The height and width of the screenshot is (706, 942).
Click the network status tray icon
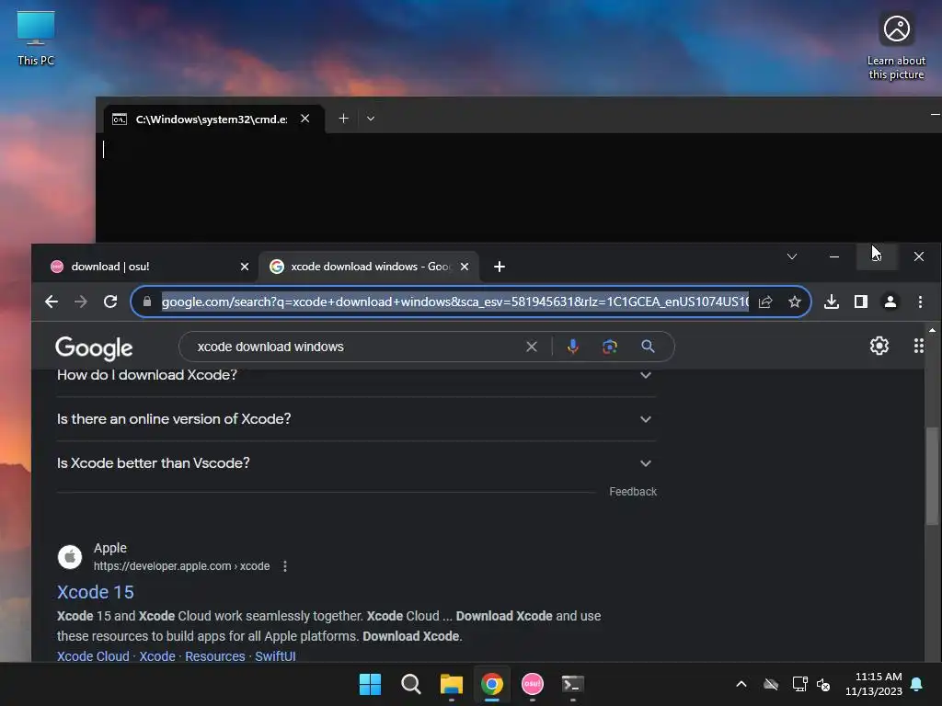point(799,684)
